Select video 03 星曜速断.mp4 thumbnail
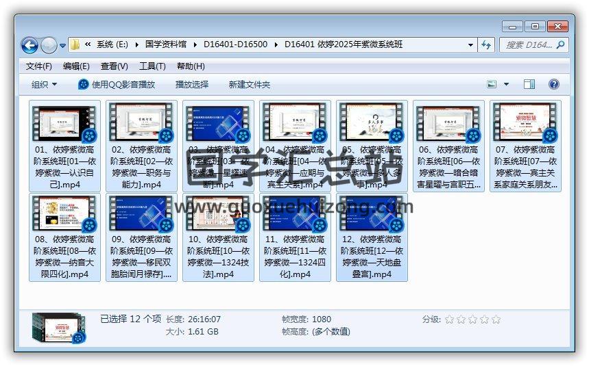 tap(218, 123)
